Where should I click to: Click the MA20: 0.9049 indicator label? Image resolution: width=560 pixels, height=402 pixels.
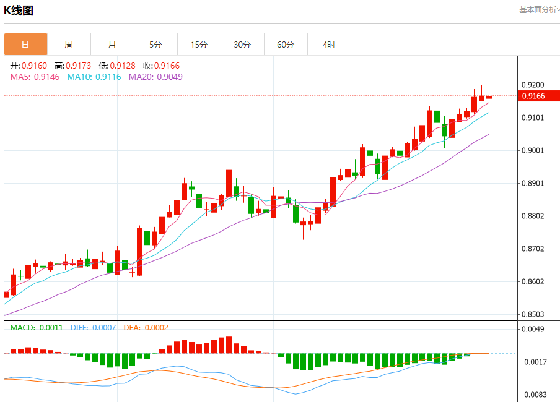pos(155,77)
